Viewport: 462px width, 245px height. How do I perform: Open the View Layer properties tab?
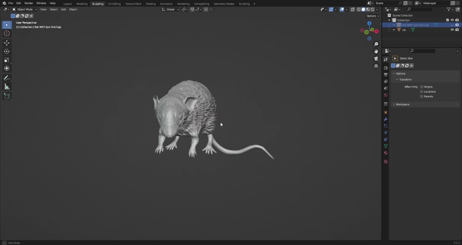point(386,82)
